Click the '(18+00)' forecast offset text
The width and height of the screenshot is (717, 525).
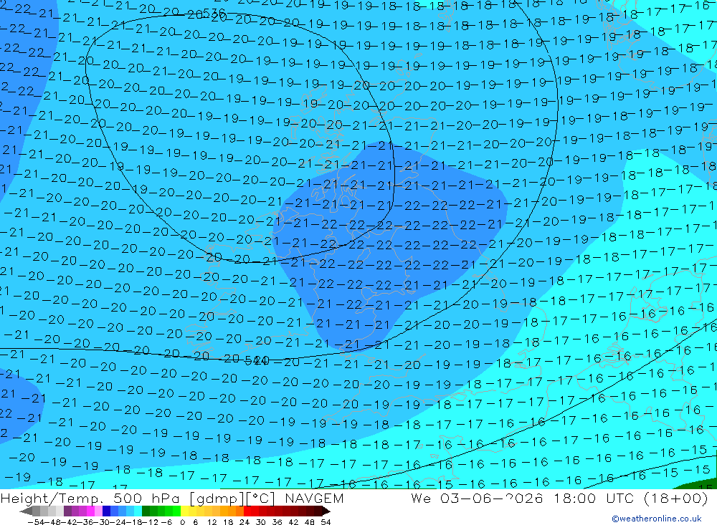coord(675,498)
